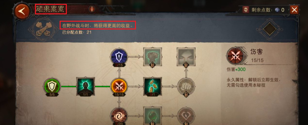Image resolution: width=308 pixels, height=125 pixels.
Task: Close the skill tree panel
Action: point(294,10)
